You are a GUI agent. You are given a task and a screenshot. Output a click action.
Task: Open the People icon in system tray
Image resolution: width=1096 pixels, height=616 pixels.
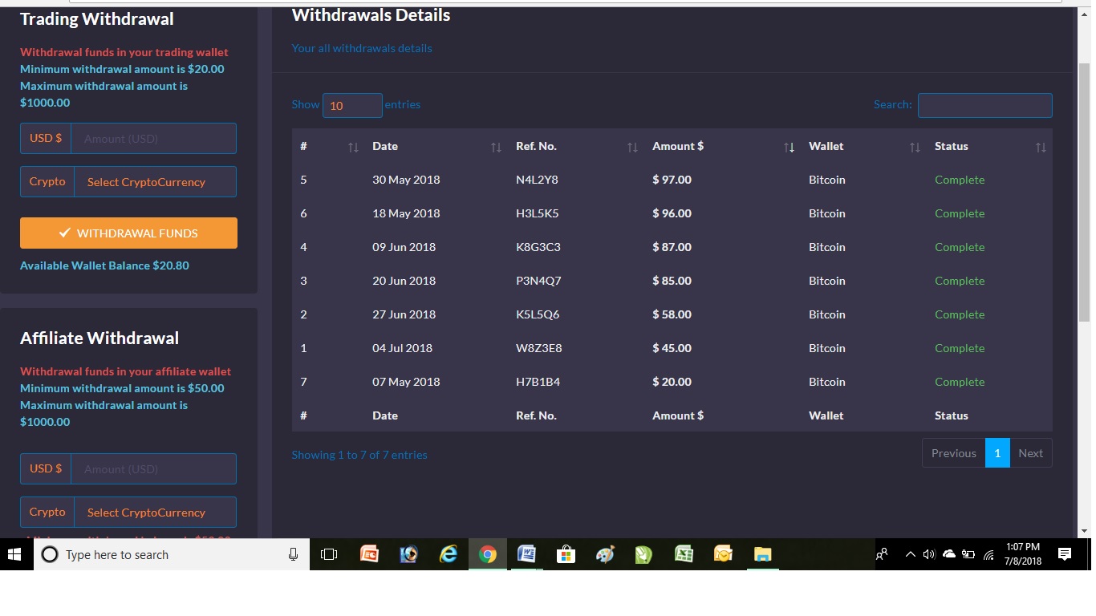(882, 554)
